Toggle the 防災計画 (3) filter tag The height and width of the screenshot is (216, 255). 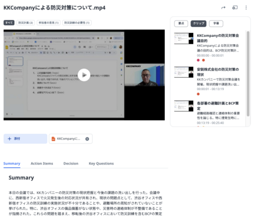click(25, 23)
